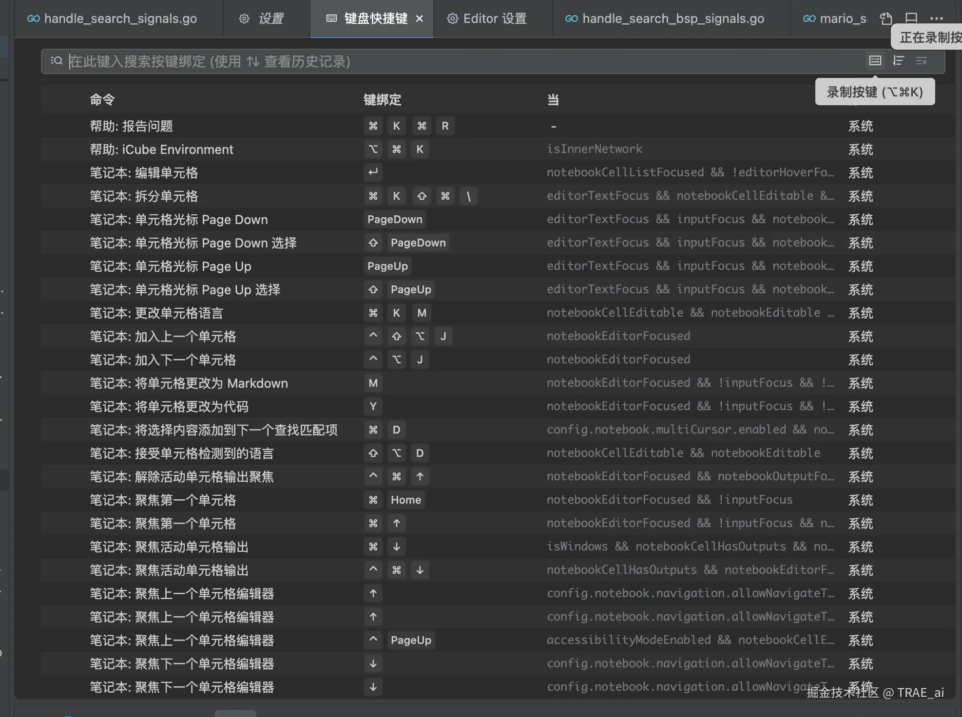Click the Enter key icon for 编辑单元格
The width and height of the screenshot is (962, 717).
click(x=373, y=172)
